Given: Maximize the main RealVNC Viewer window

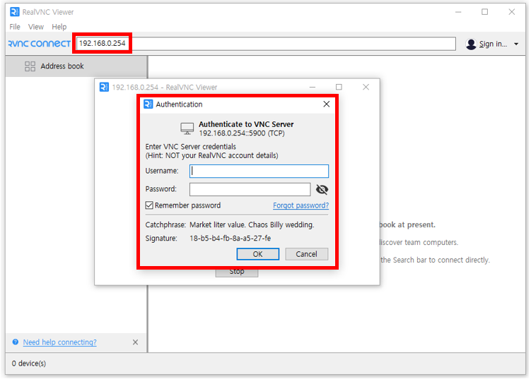Looking at the screenshot, I should pyautogui.click(x=484, y=12).
